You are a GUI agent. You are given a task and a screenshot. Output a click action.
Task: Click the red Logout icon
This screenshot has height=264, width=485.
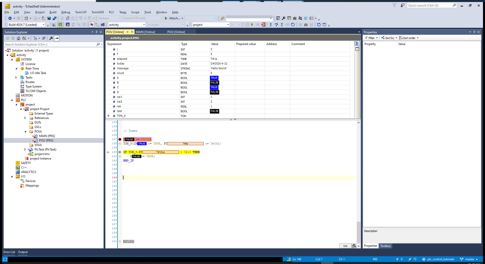coord(263,24)
